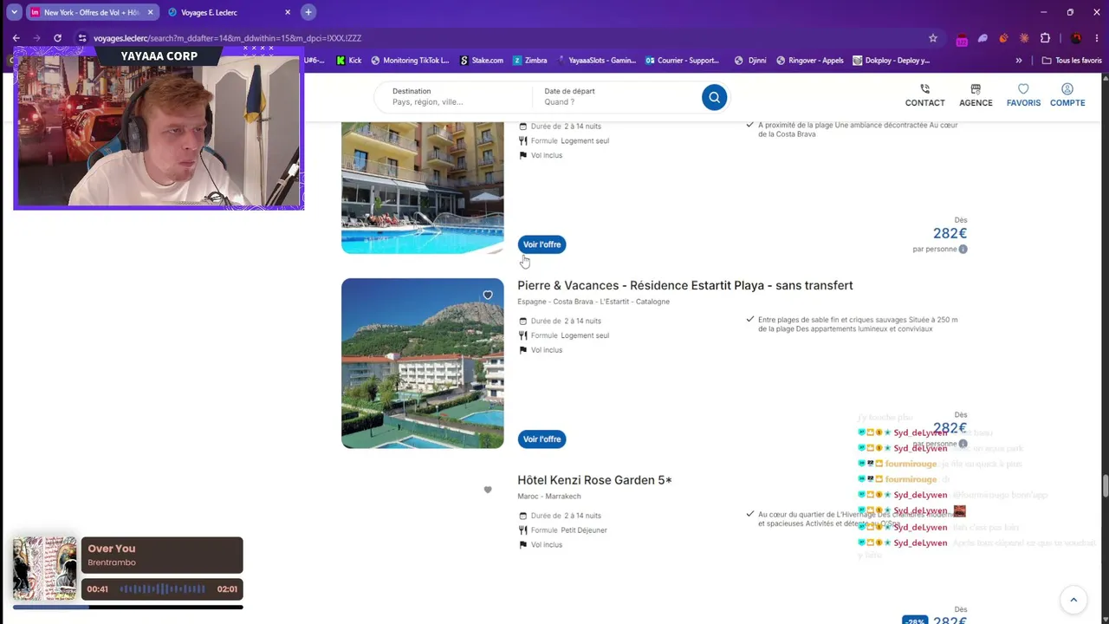Open the Tous les favoris folder
The image size is (1109, 624).
pyautogui.click(x=1072, y=61)
